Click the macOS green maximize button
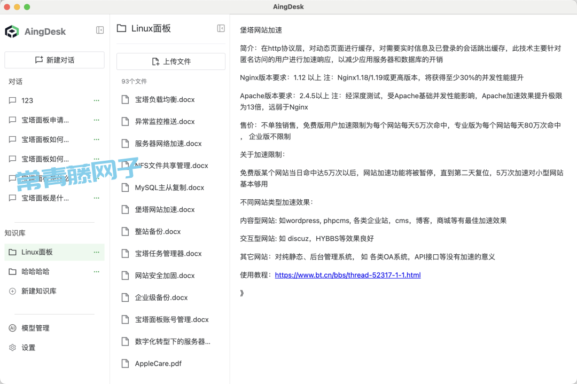 [27, 7]
